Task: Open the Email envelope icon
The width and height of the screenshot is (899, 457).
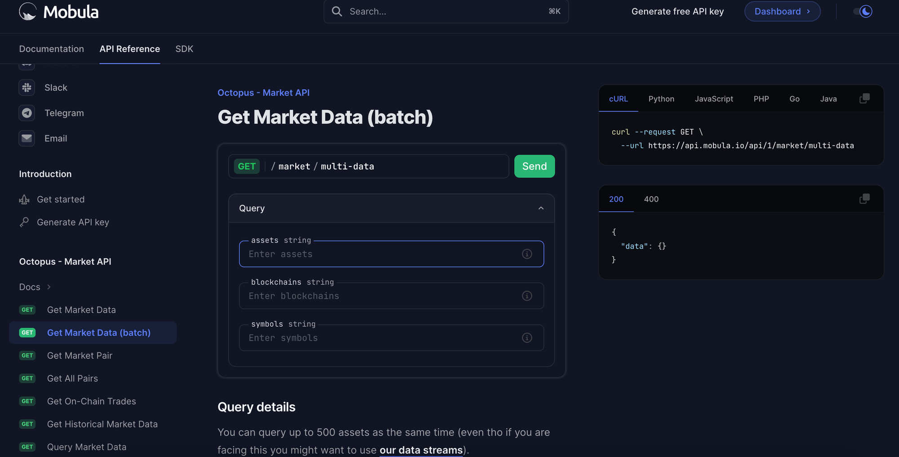Action: (27, 138)
